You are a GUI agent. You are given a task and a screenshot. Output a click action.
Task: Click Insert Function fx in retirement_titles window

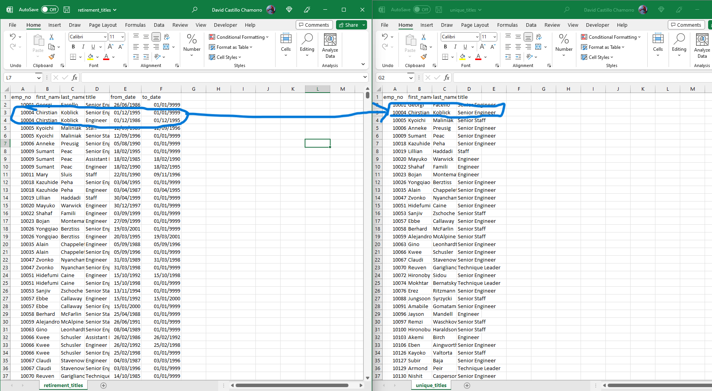75,78
